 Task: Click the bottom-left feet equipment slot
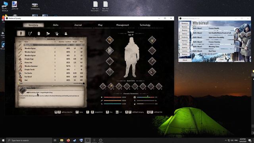click(110, 71)
